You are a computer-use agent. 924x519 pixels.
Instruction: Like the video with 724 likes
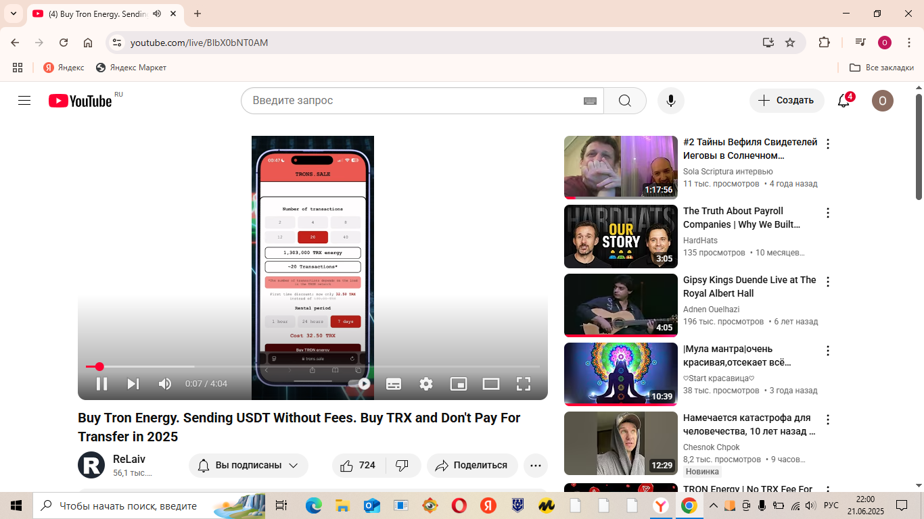click(359, 466)
